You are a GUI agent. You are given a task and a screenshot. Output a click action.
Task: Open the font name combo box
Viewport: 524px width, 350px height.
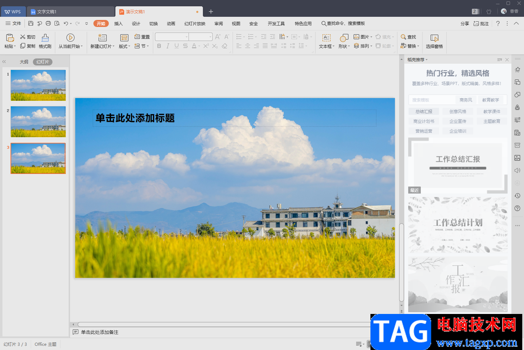[x=172, y=37]
